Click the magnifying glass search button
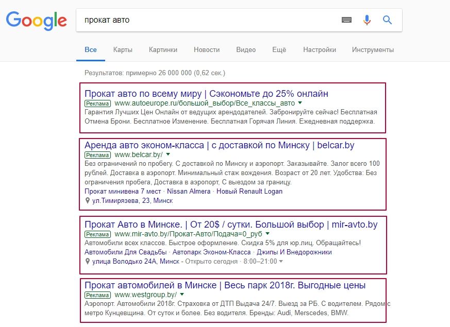This screenshot has width=450, height=327. coord(387,20)
